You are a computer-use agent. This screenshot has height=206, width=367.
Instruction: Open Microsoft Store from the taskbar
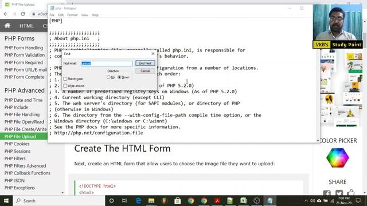(178, 201)
